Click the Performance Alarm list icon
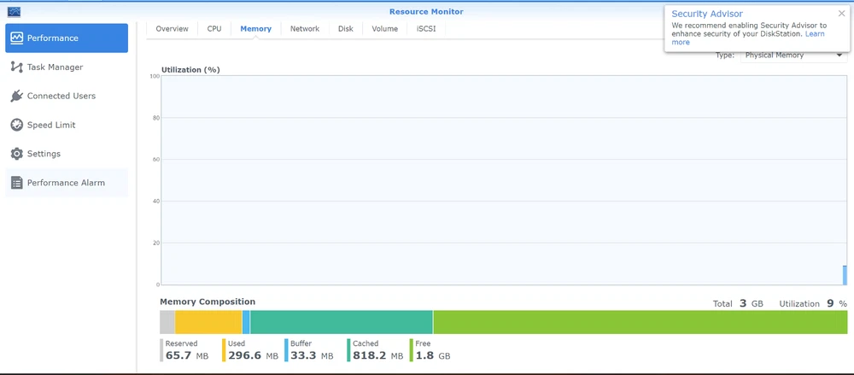Image resolution: width=854 pixels, height=375 pixels. (16, 183)
